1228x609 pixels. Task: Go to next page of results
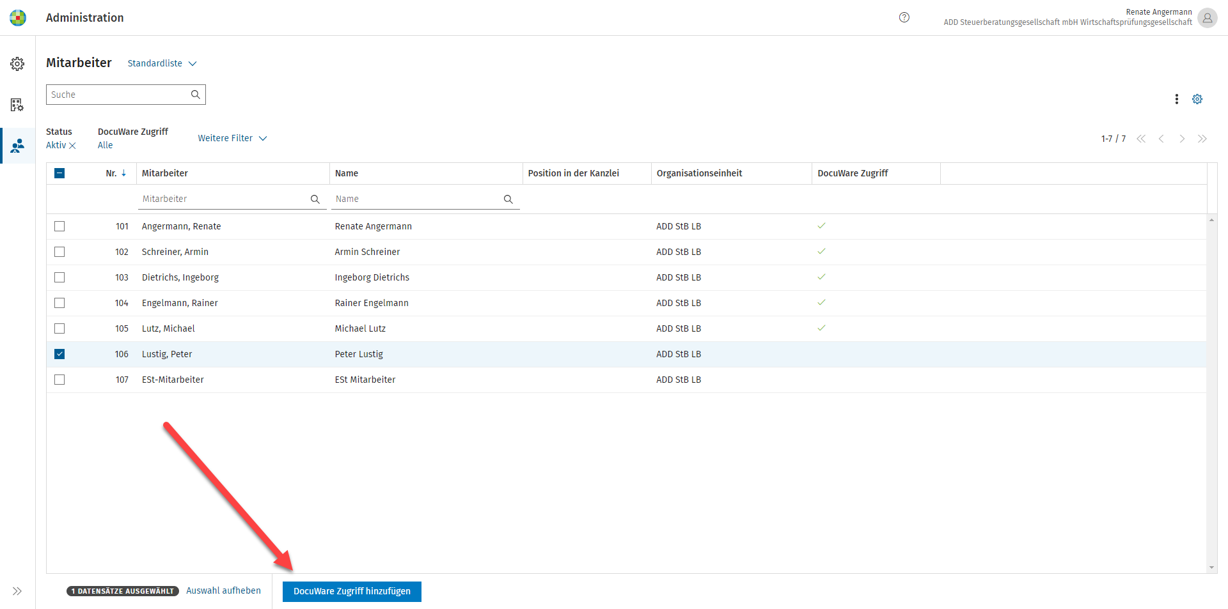pyautogui.click(x=1182, y=139)
